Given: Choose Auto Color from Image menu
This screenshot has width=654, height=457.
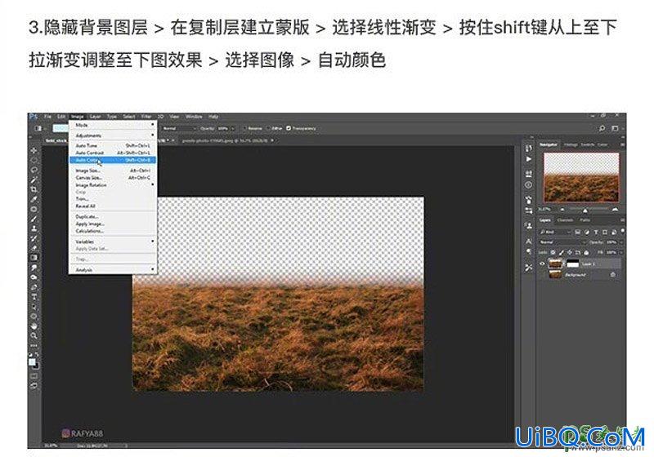Looking at the screenshot, I should [113, 160].
